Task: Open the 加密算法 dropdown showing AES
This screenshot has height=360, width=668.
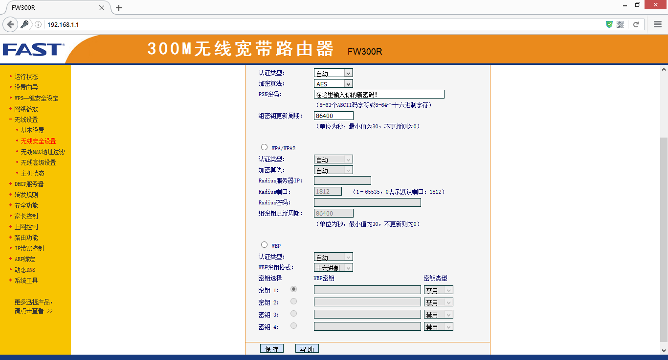Action: [x=333, y=84]
